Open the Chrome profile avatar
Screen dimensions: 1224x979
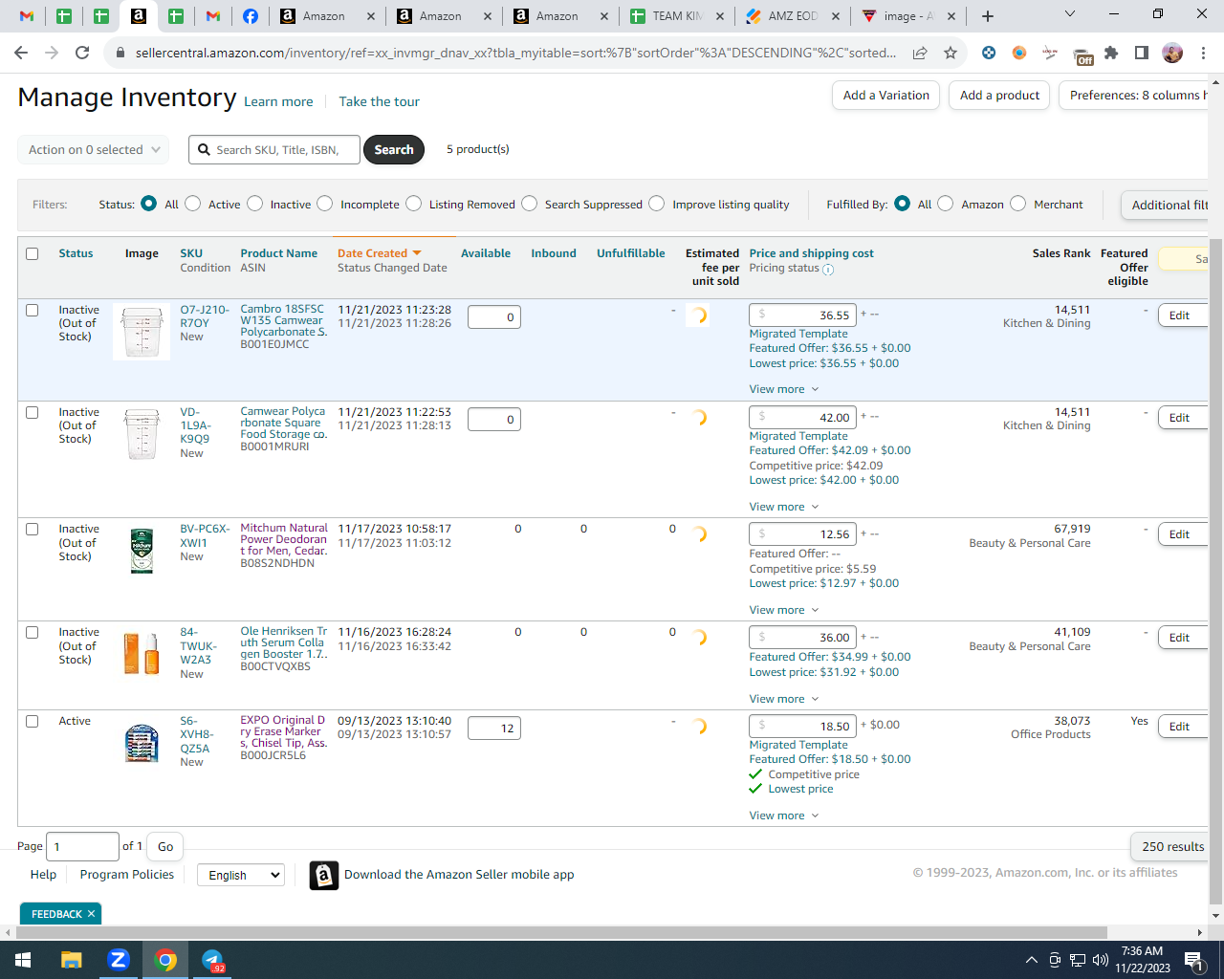[1172, 53]
